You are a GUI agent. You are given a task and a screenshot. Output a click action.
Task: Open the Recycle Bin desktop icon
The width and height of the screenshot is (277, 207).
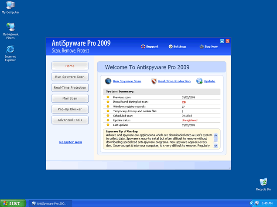coord(263,182)
